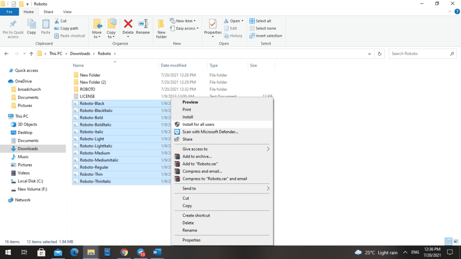Click Downloads in the address breadcrumb

[80, 54]
